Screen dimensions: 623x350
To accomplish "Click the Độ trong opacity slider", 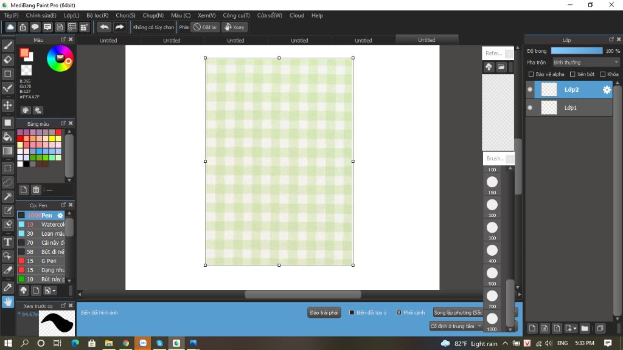I will pyautogui.click(x=576, y=51).
